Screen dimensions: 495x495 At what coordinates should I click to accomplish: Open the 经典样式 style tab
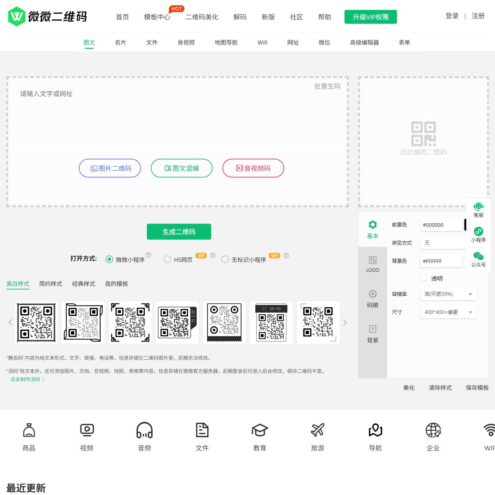[84, 284]
